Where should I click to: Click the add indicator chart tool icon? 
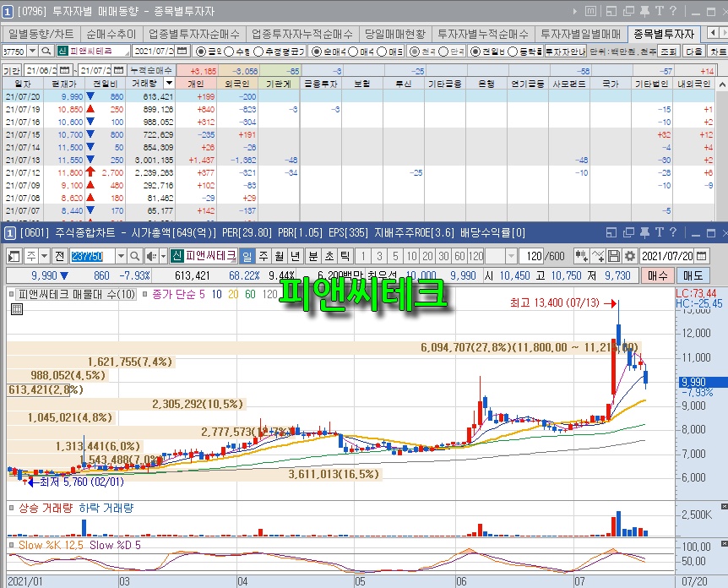coord(581,256)
